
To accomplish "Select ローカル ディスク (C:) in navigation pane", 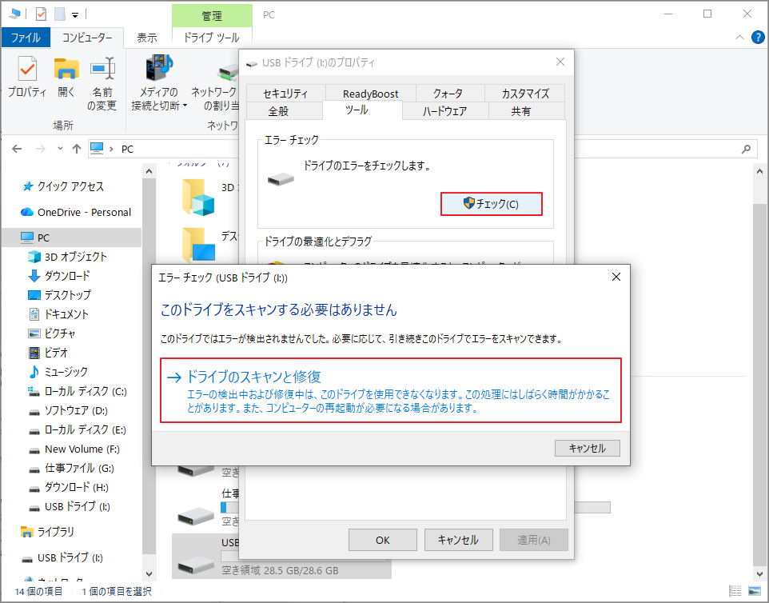I will click(x=77, y=391).
